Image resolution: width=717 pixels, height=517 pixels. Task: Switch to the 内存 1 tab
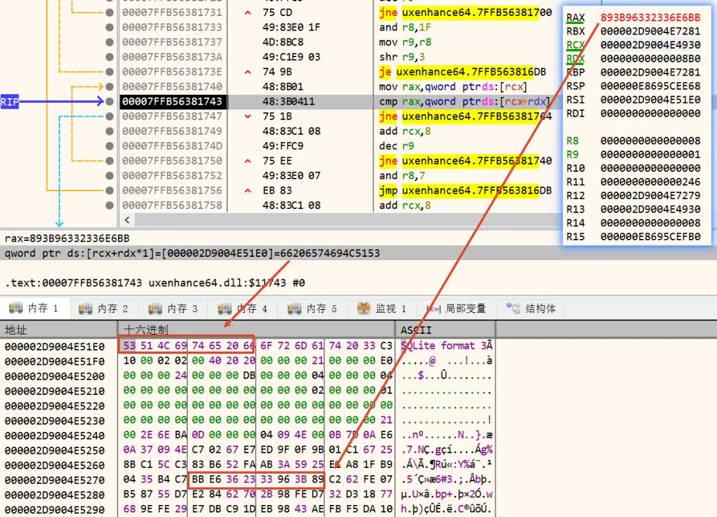[35, 309]
